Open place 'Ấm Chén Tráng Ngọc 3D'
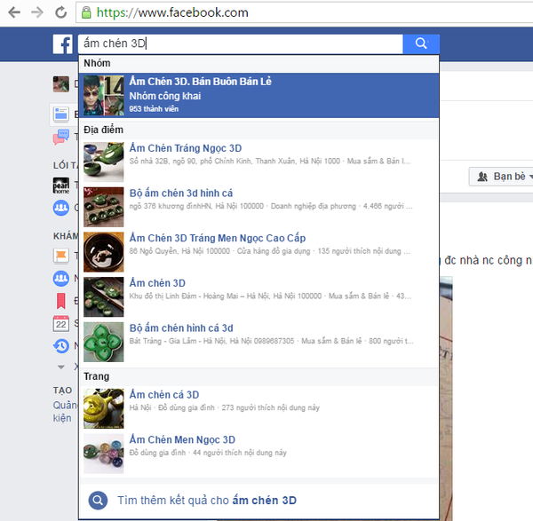533x521 pixels. pos(259,162)
